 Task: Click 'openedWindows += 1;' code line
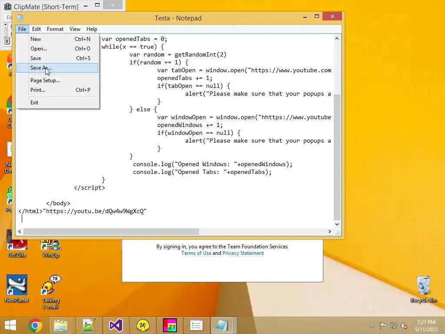(190, 125)
